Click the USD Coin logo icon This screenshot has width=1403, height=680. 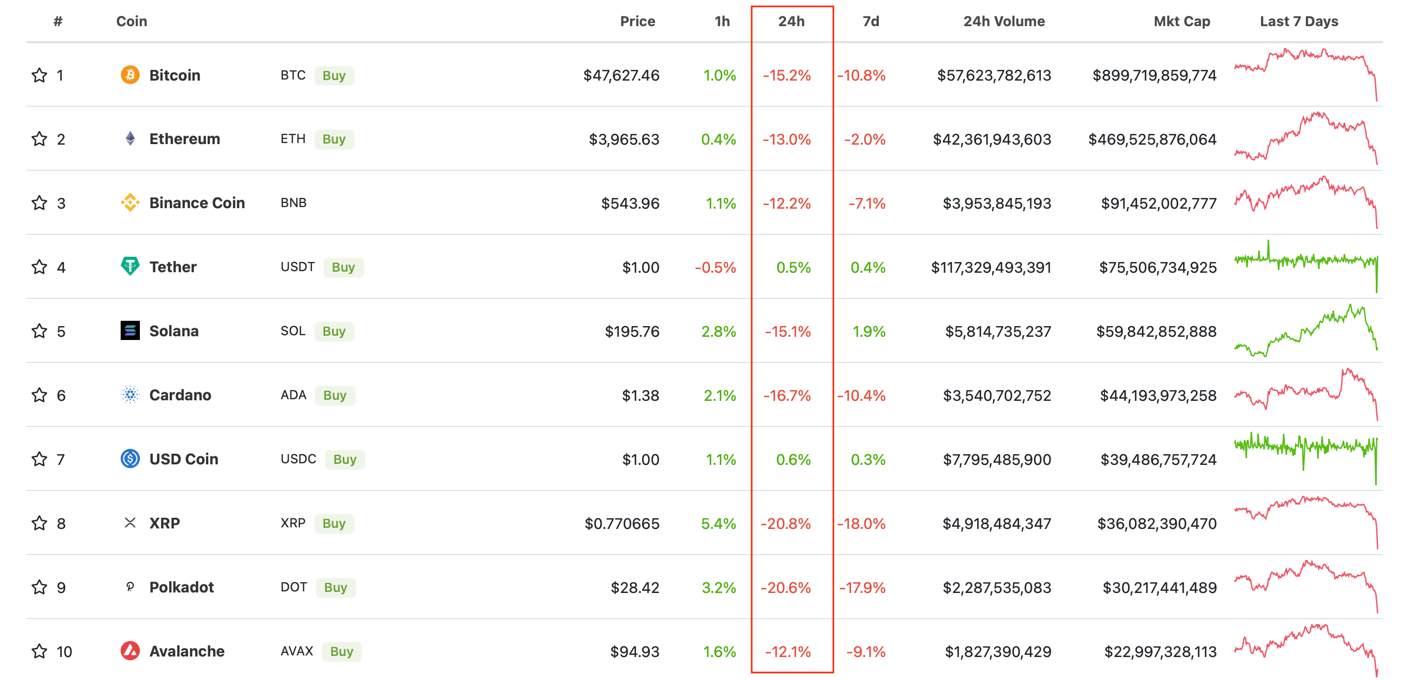pos(130,458)
